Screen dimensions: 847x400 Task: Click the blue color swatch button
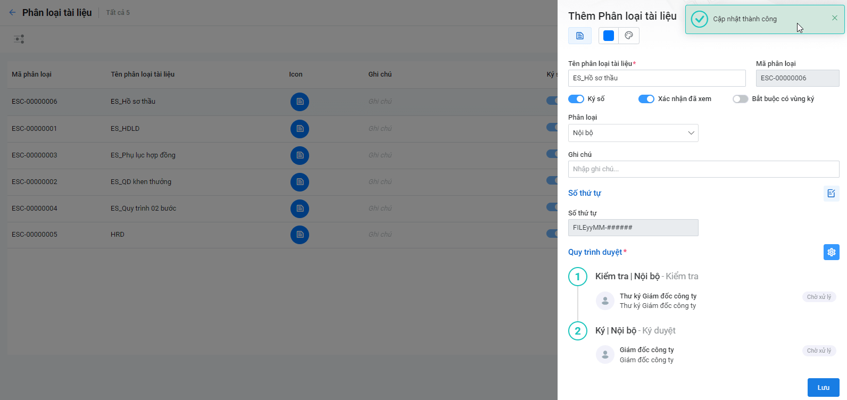(x=609, y=36)
